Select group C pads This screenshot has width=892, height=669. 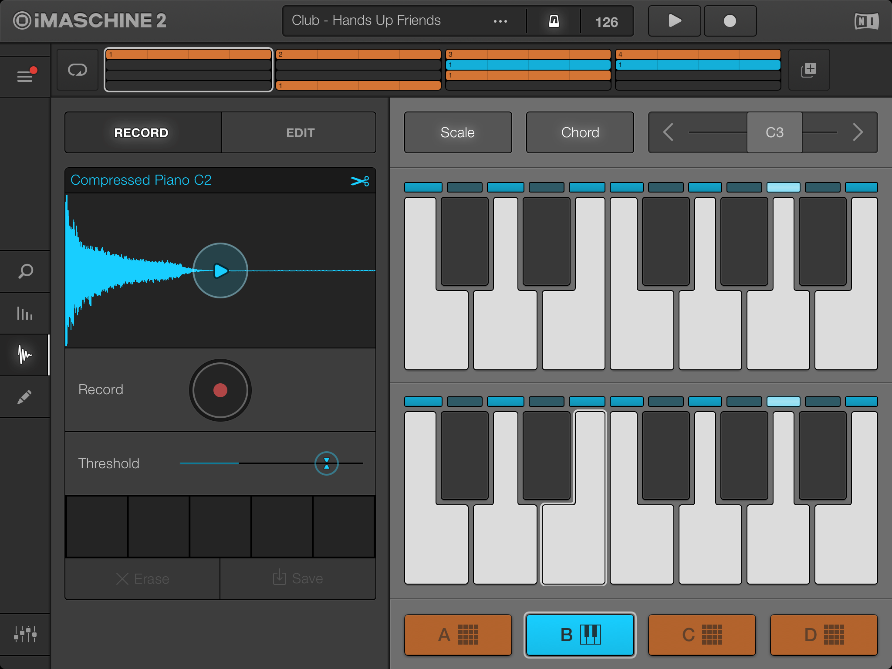pos(702,635)
